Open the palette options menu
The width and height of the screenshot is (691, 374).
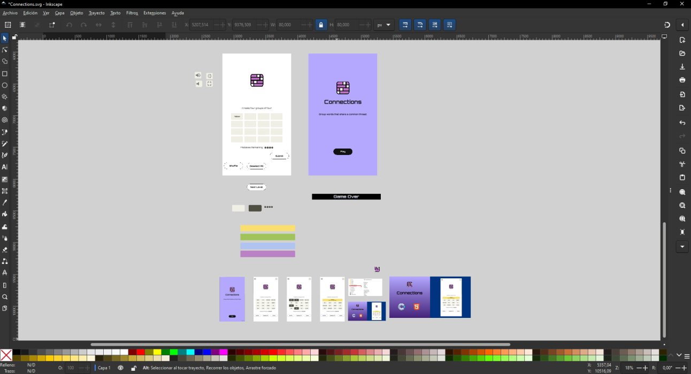[686, 355]
